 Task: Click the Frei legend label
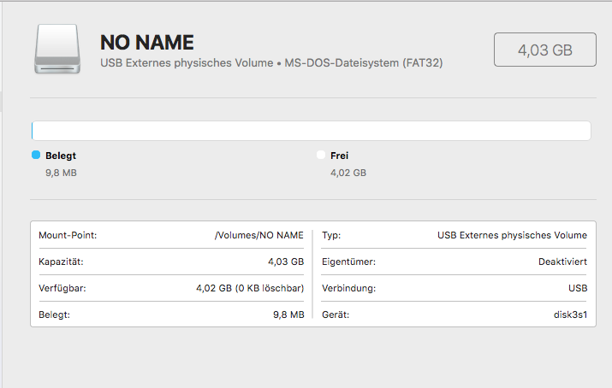[339, 156]
